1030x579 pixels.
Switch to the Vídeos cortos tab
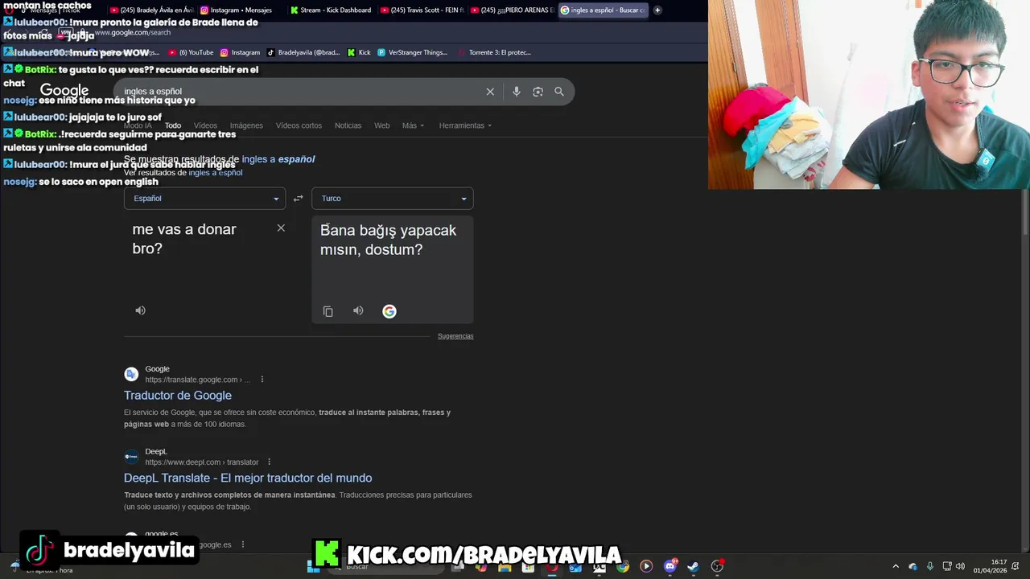pos(299,125)
